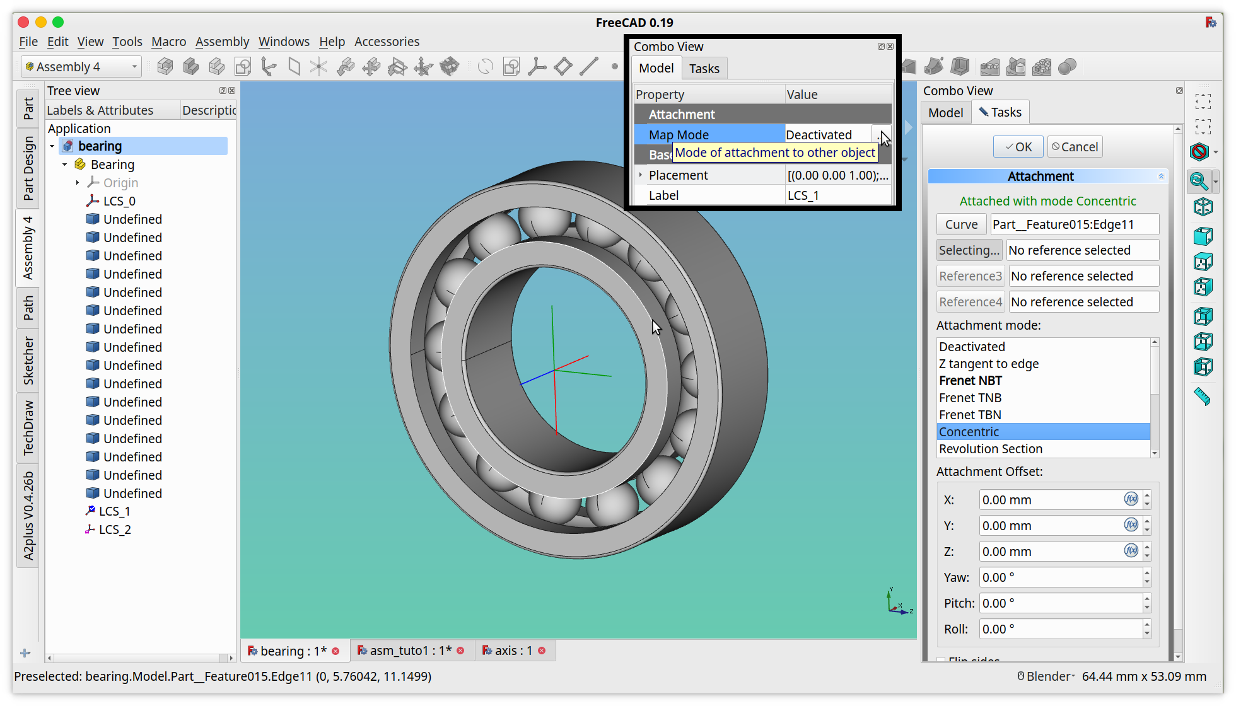The height and width of the screenshot is (706, 1236).
Task: Click the move part four-arrow icon
Action: 371,66
